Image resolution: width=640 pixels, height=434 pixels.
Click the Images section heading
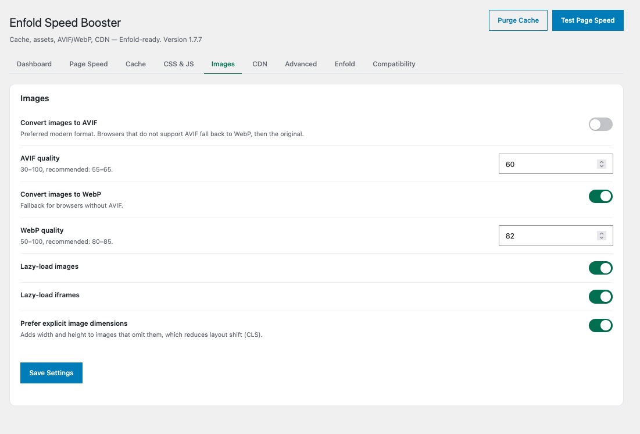pyautogui.click(x=35, y=98)
